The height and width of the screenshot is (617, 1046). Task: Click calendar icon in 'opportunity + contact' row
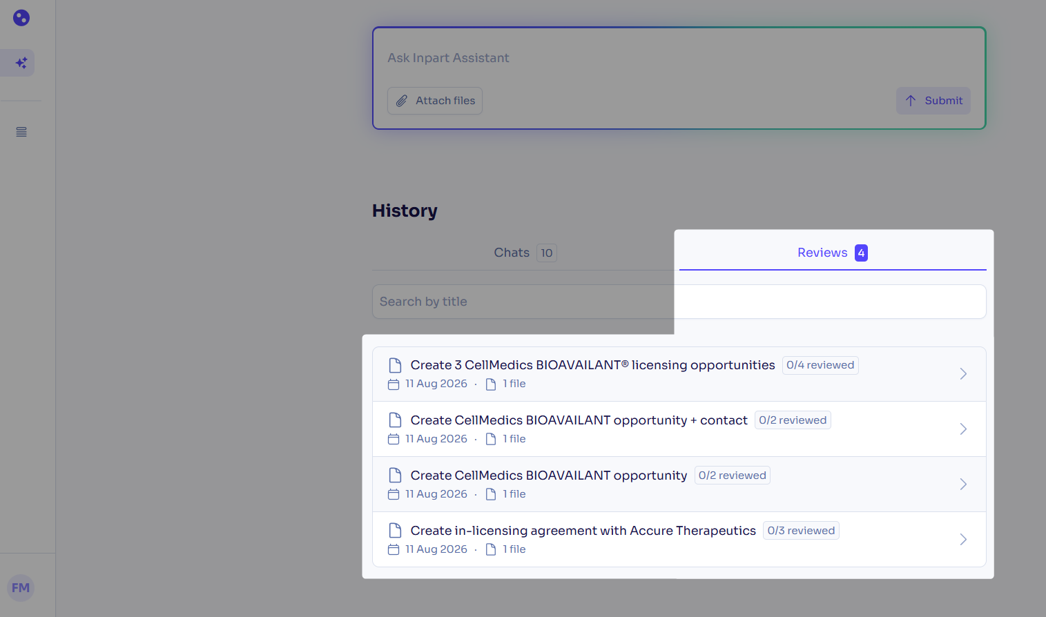pyautogui.click(x=394, y=439)
